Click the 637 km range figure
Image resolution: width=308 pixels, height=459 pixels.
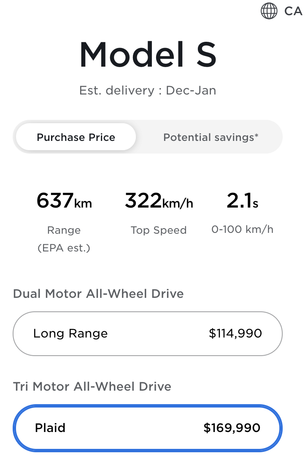pyautogui.click(x=64, y=201)
